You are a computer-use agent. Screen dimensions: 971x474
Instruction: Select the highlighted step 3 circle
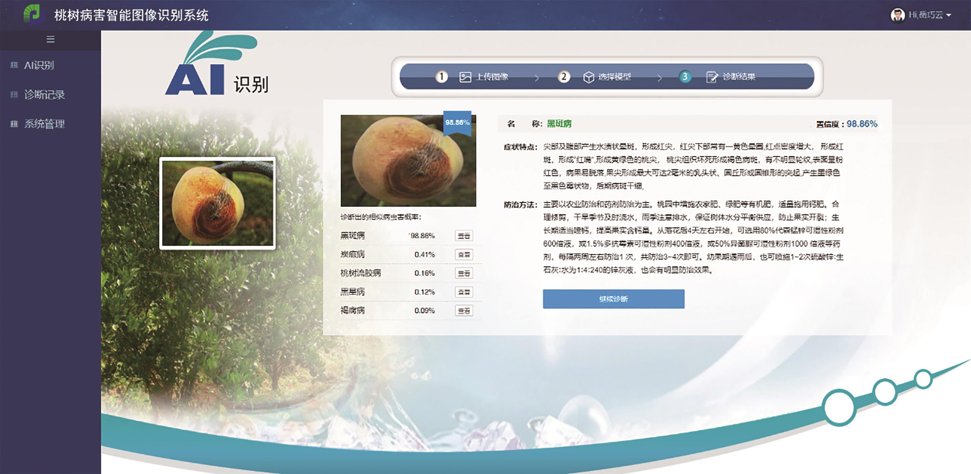pyautogui.click(x=685, y=77)
